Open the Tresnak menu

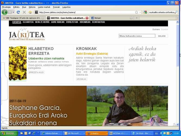pyautogui.click(x=56, y=7)
